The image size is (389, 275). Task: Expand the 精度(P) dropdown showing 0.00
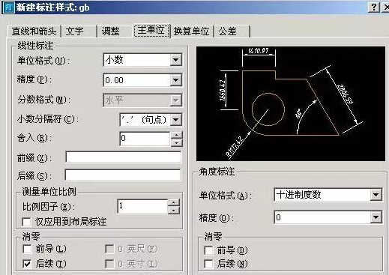176,80
